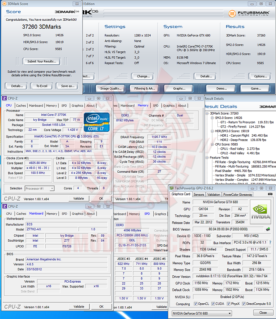This screenshot has height=319, width=276.
Task: Click the 3DMark Score window title icon
Action: point(4,4)
